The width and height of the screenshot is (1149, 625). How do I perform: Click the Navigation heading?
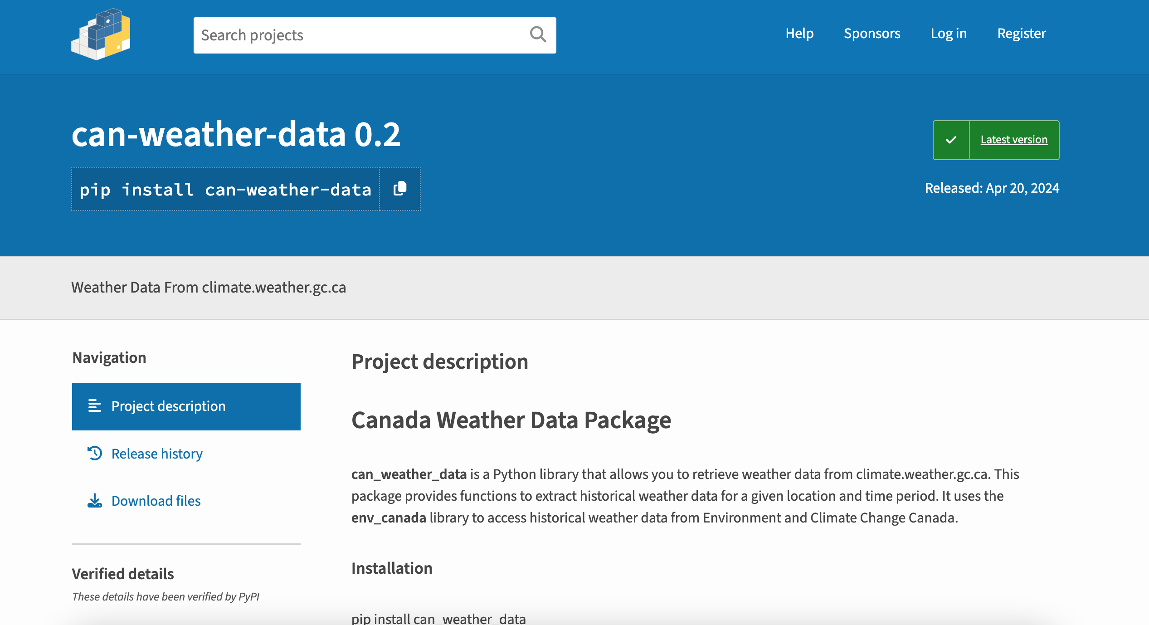109,358
